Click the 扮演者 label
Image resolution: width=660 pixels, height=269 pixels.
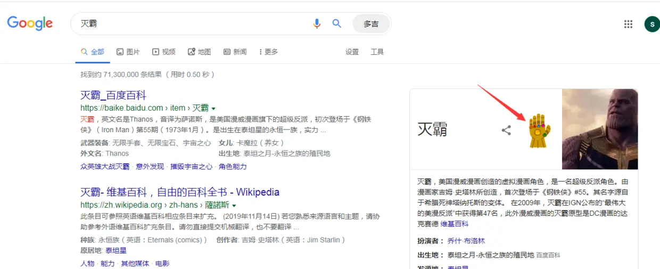pos(430,241)
